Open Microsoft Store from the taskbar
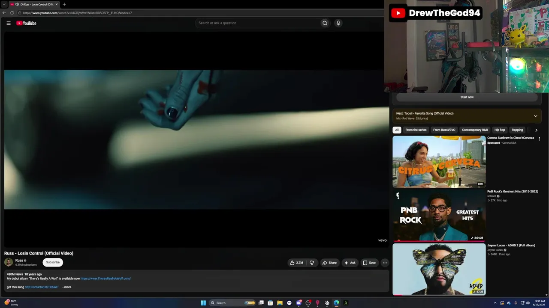This screenshot has height=308, width=549. tap(270, 303)
